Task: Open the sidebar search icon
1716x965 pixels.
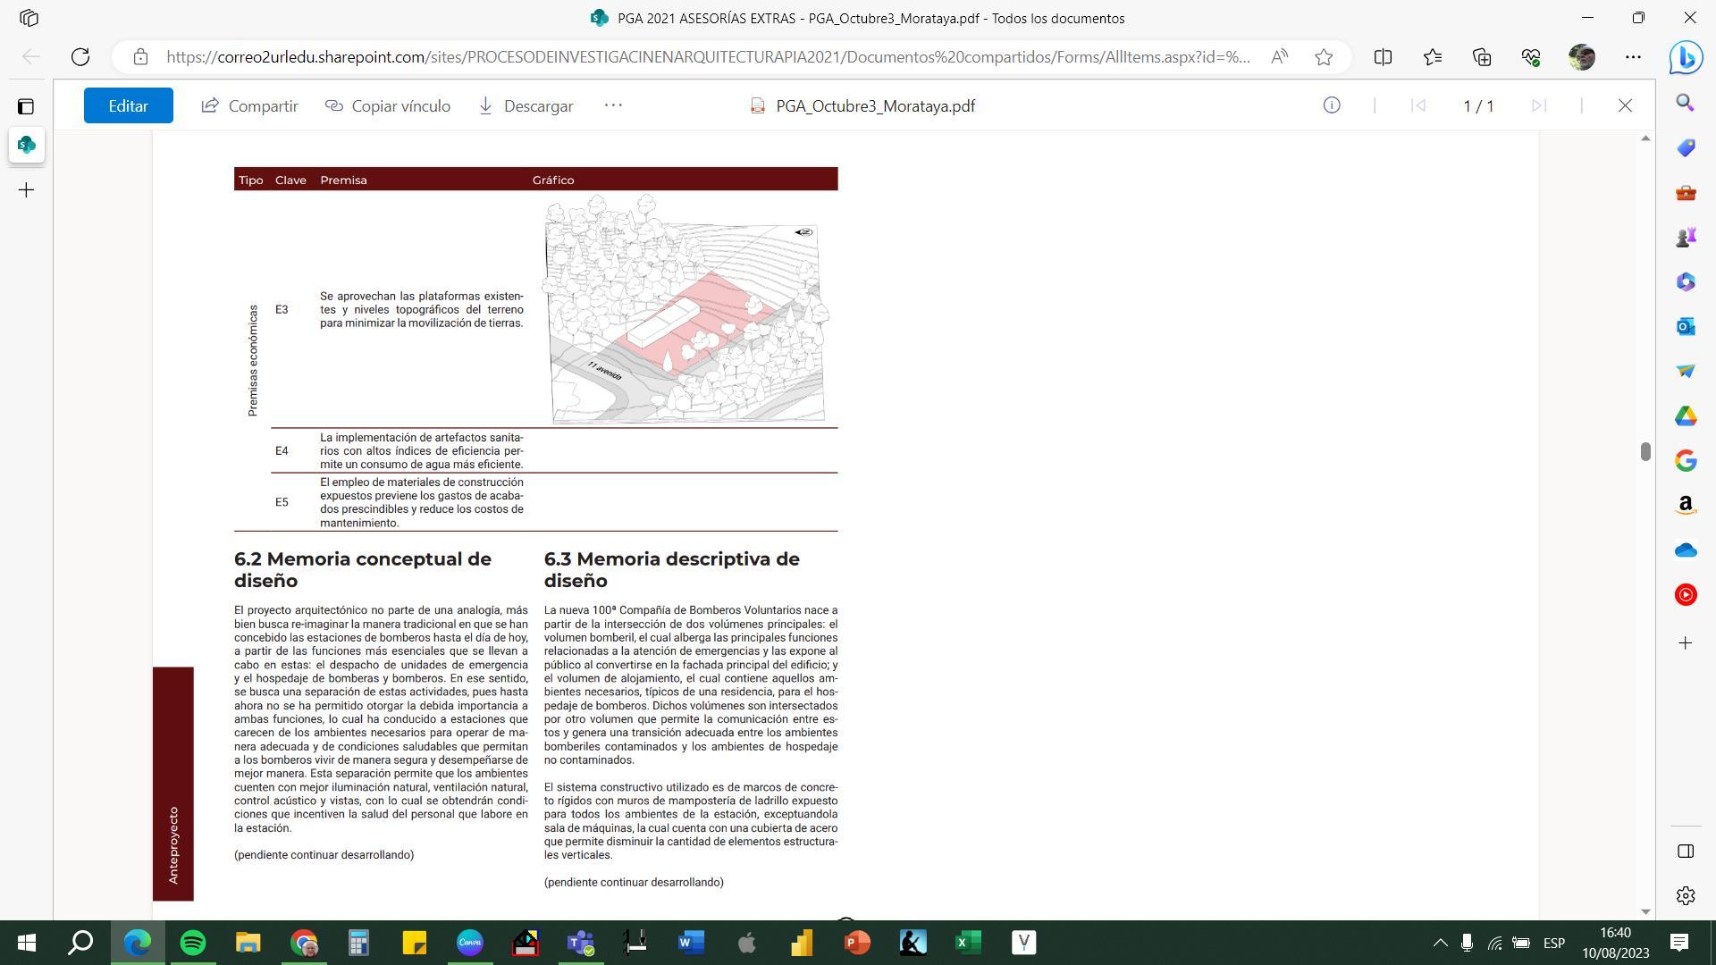Action: pyautogui.click(x=1686, y=103)
